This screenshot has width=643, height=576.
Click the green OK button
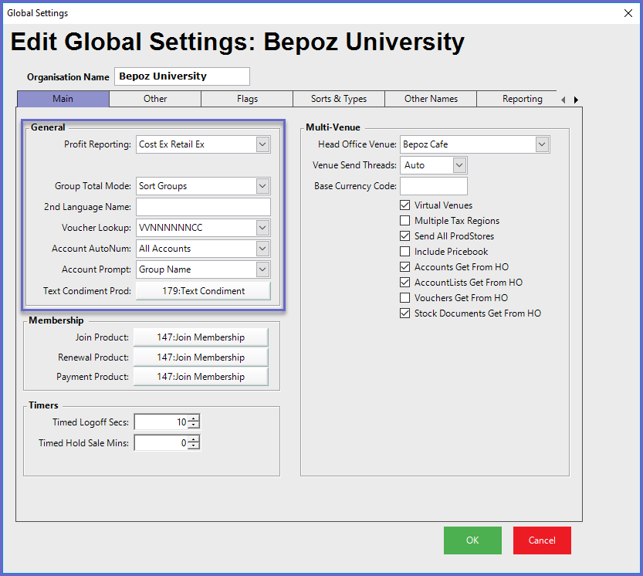[472, 540]
